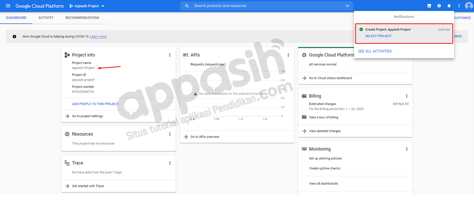474x208 pixels.
Task: Switch to the Recommendations tab
Action: 82,18
